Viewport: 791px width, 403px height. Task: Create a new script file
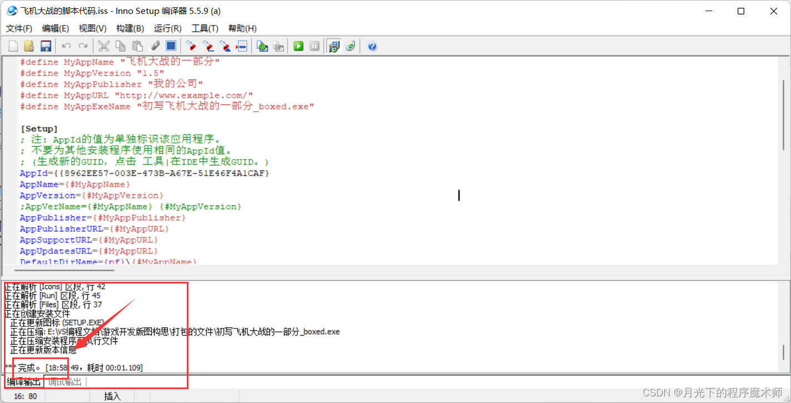point(13,46)
